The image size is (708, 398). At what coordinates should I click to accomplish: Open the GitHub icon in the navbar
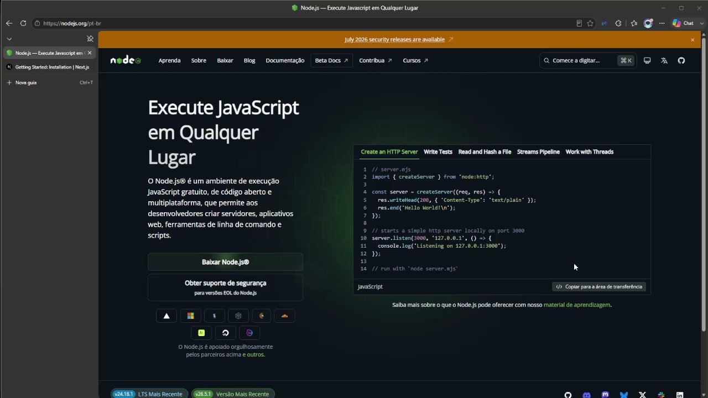coord(681,60)
